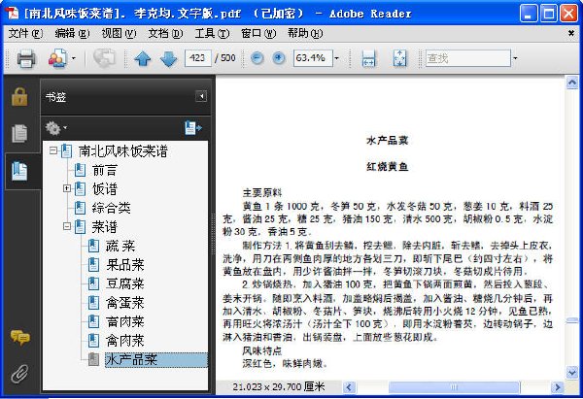Image resolution: width=583 pixels, height=399 pixels.
Task: Zoom in with the plus button
Action: [279, 58]
